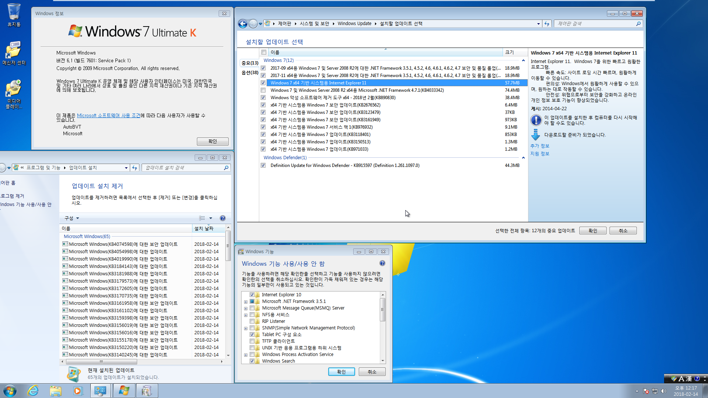Expand Windows Process Activation Service node
The image size is (708, 398).
pyautogui.click(x=246, y=355)
